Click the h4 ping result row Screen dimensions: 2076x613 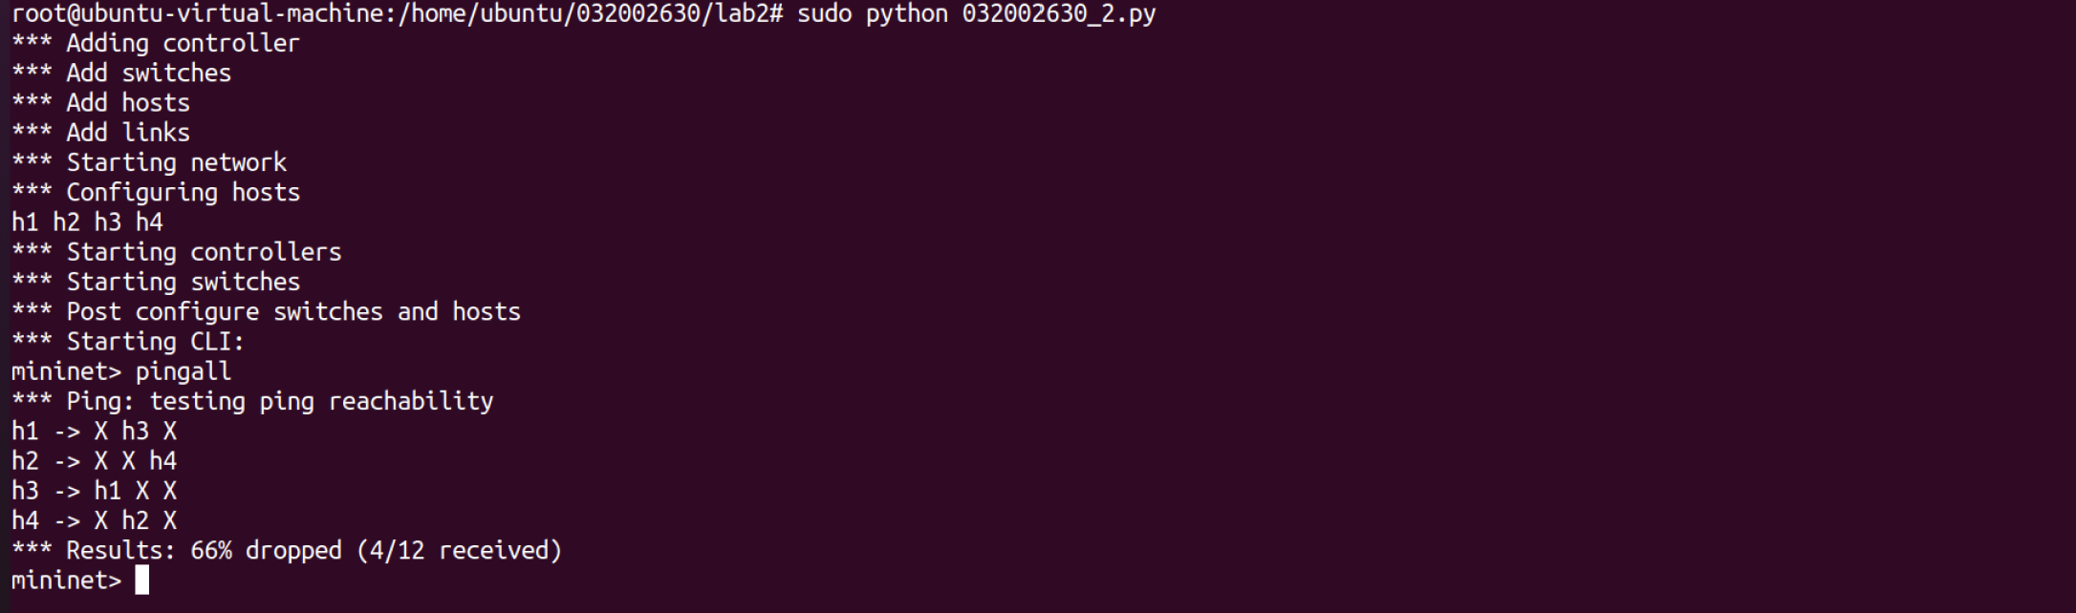click(x=94, y=520)
